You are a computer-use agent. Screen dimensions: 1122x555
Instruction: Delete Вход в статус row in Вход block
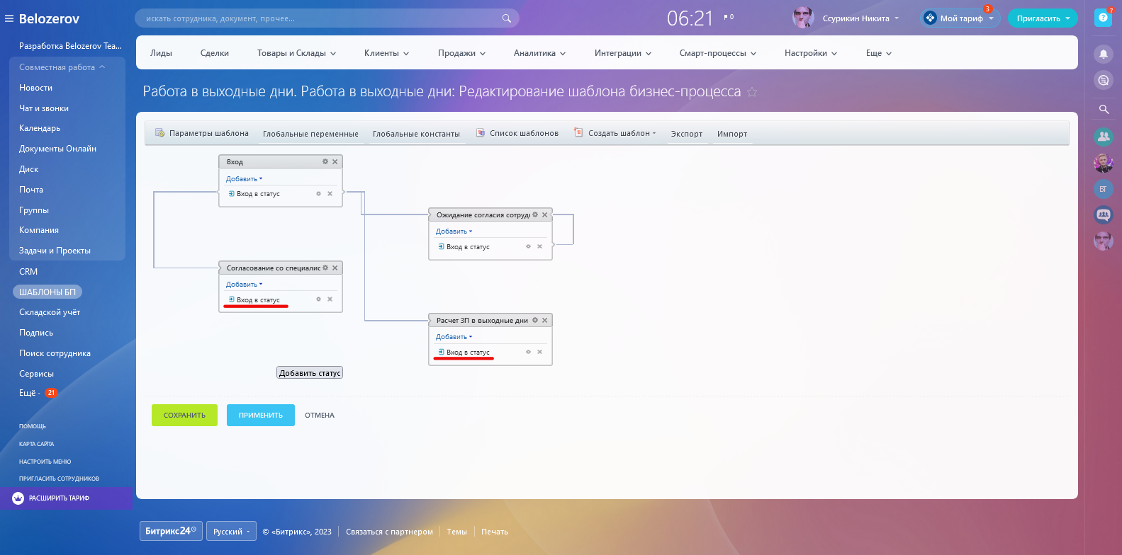click(x=330, y=193)
